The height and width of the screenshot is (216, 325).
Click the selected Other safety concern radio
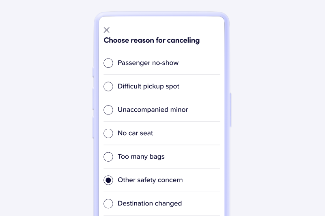click(x=108, y=180)
